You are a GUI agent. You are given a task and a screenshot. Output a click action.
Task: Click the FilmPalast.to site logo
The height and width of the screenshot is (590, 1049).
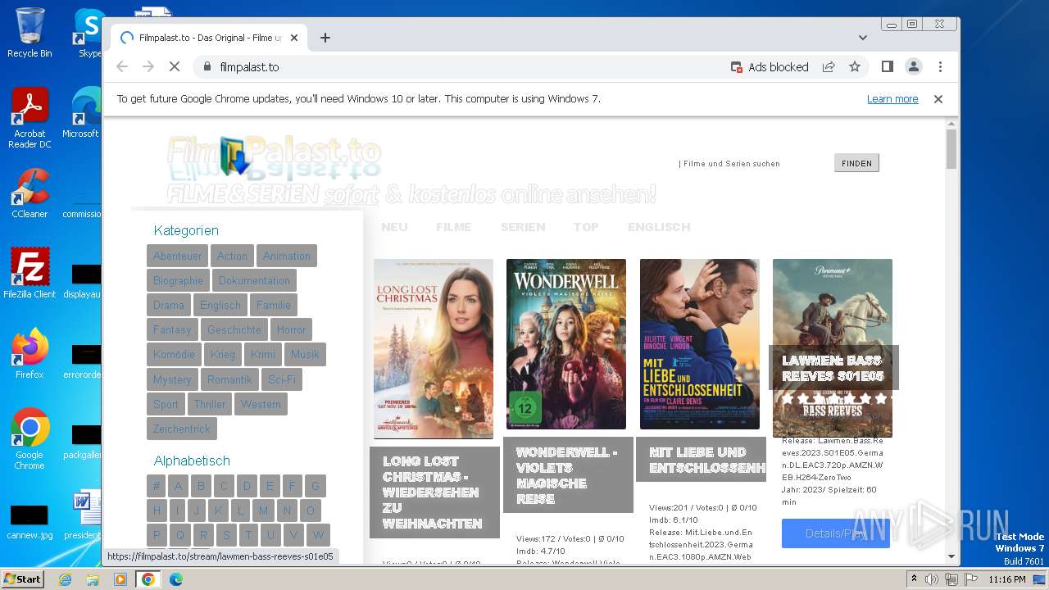coord(274,158)
